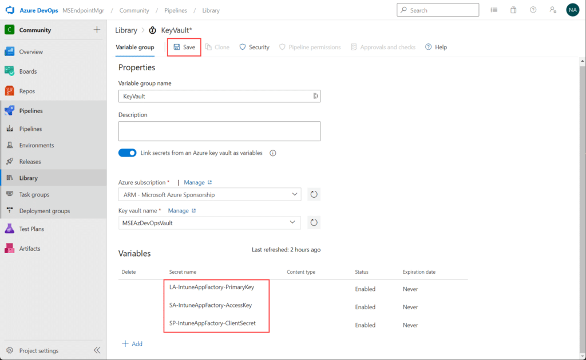
Task: Select the SA-IntuneAppFactory-AccessKey secret
Action: (x=211, y=305)
